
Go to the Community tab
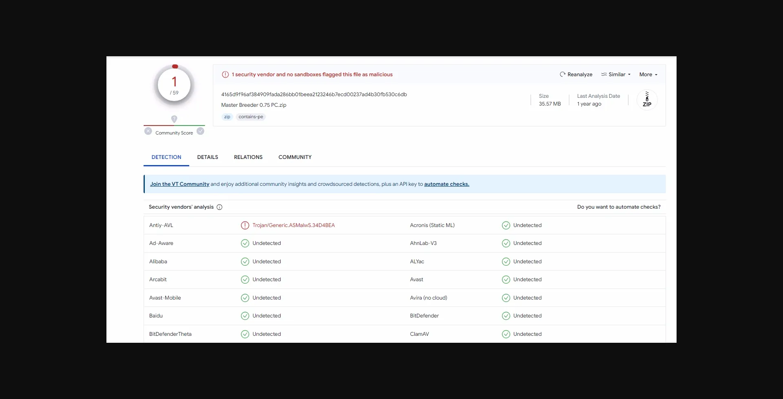click(x=295, y=157)
